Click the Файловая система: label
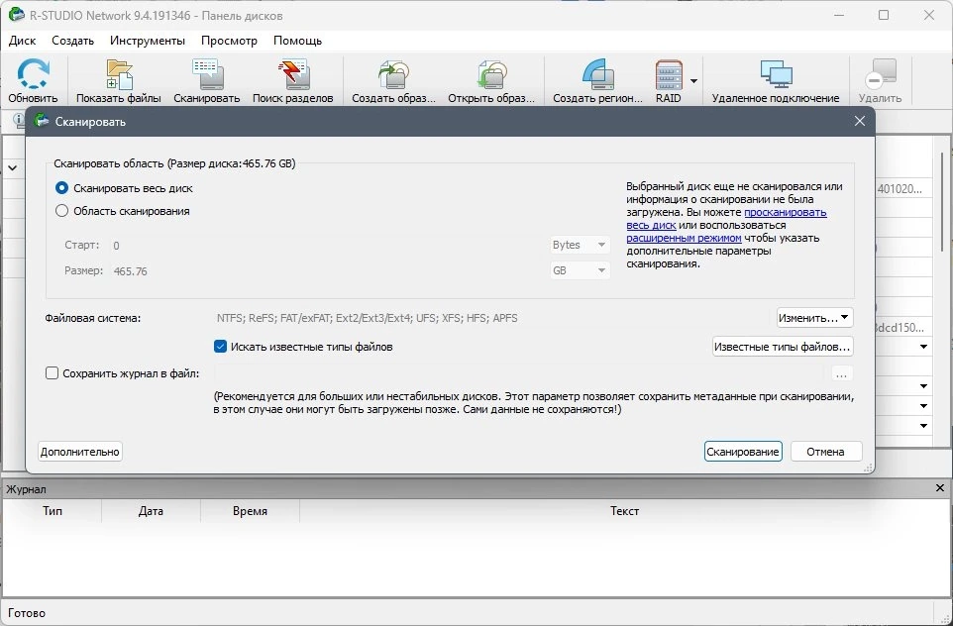Viewport: 953px width, 626px height. pos(93,318)
